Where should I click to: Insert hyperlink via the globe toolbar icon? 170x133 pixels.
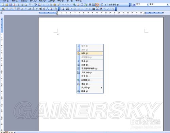click(74, 5)
